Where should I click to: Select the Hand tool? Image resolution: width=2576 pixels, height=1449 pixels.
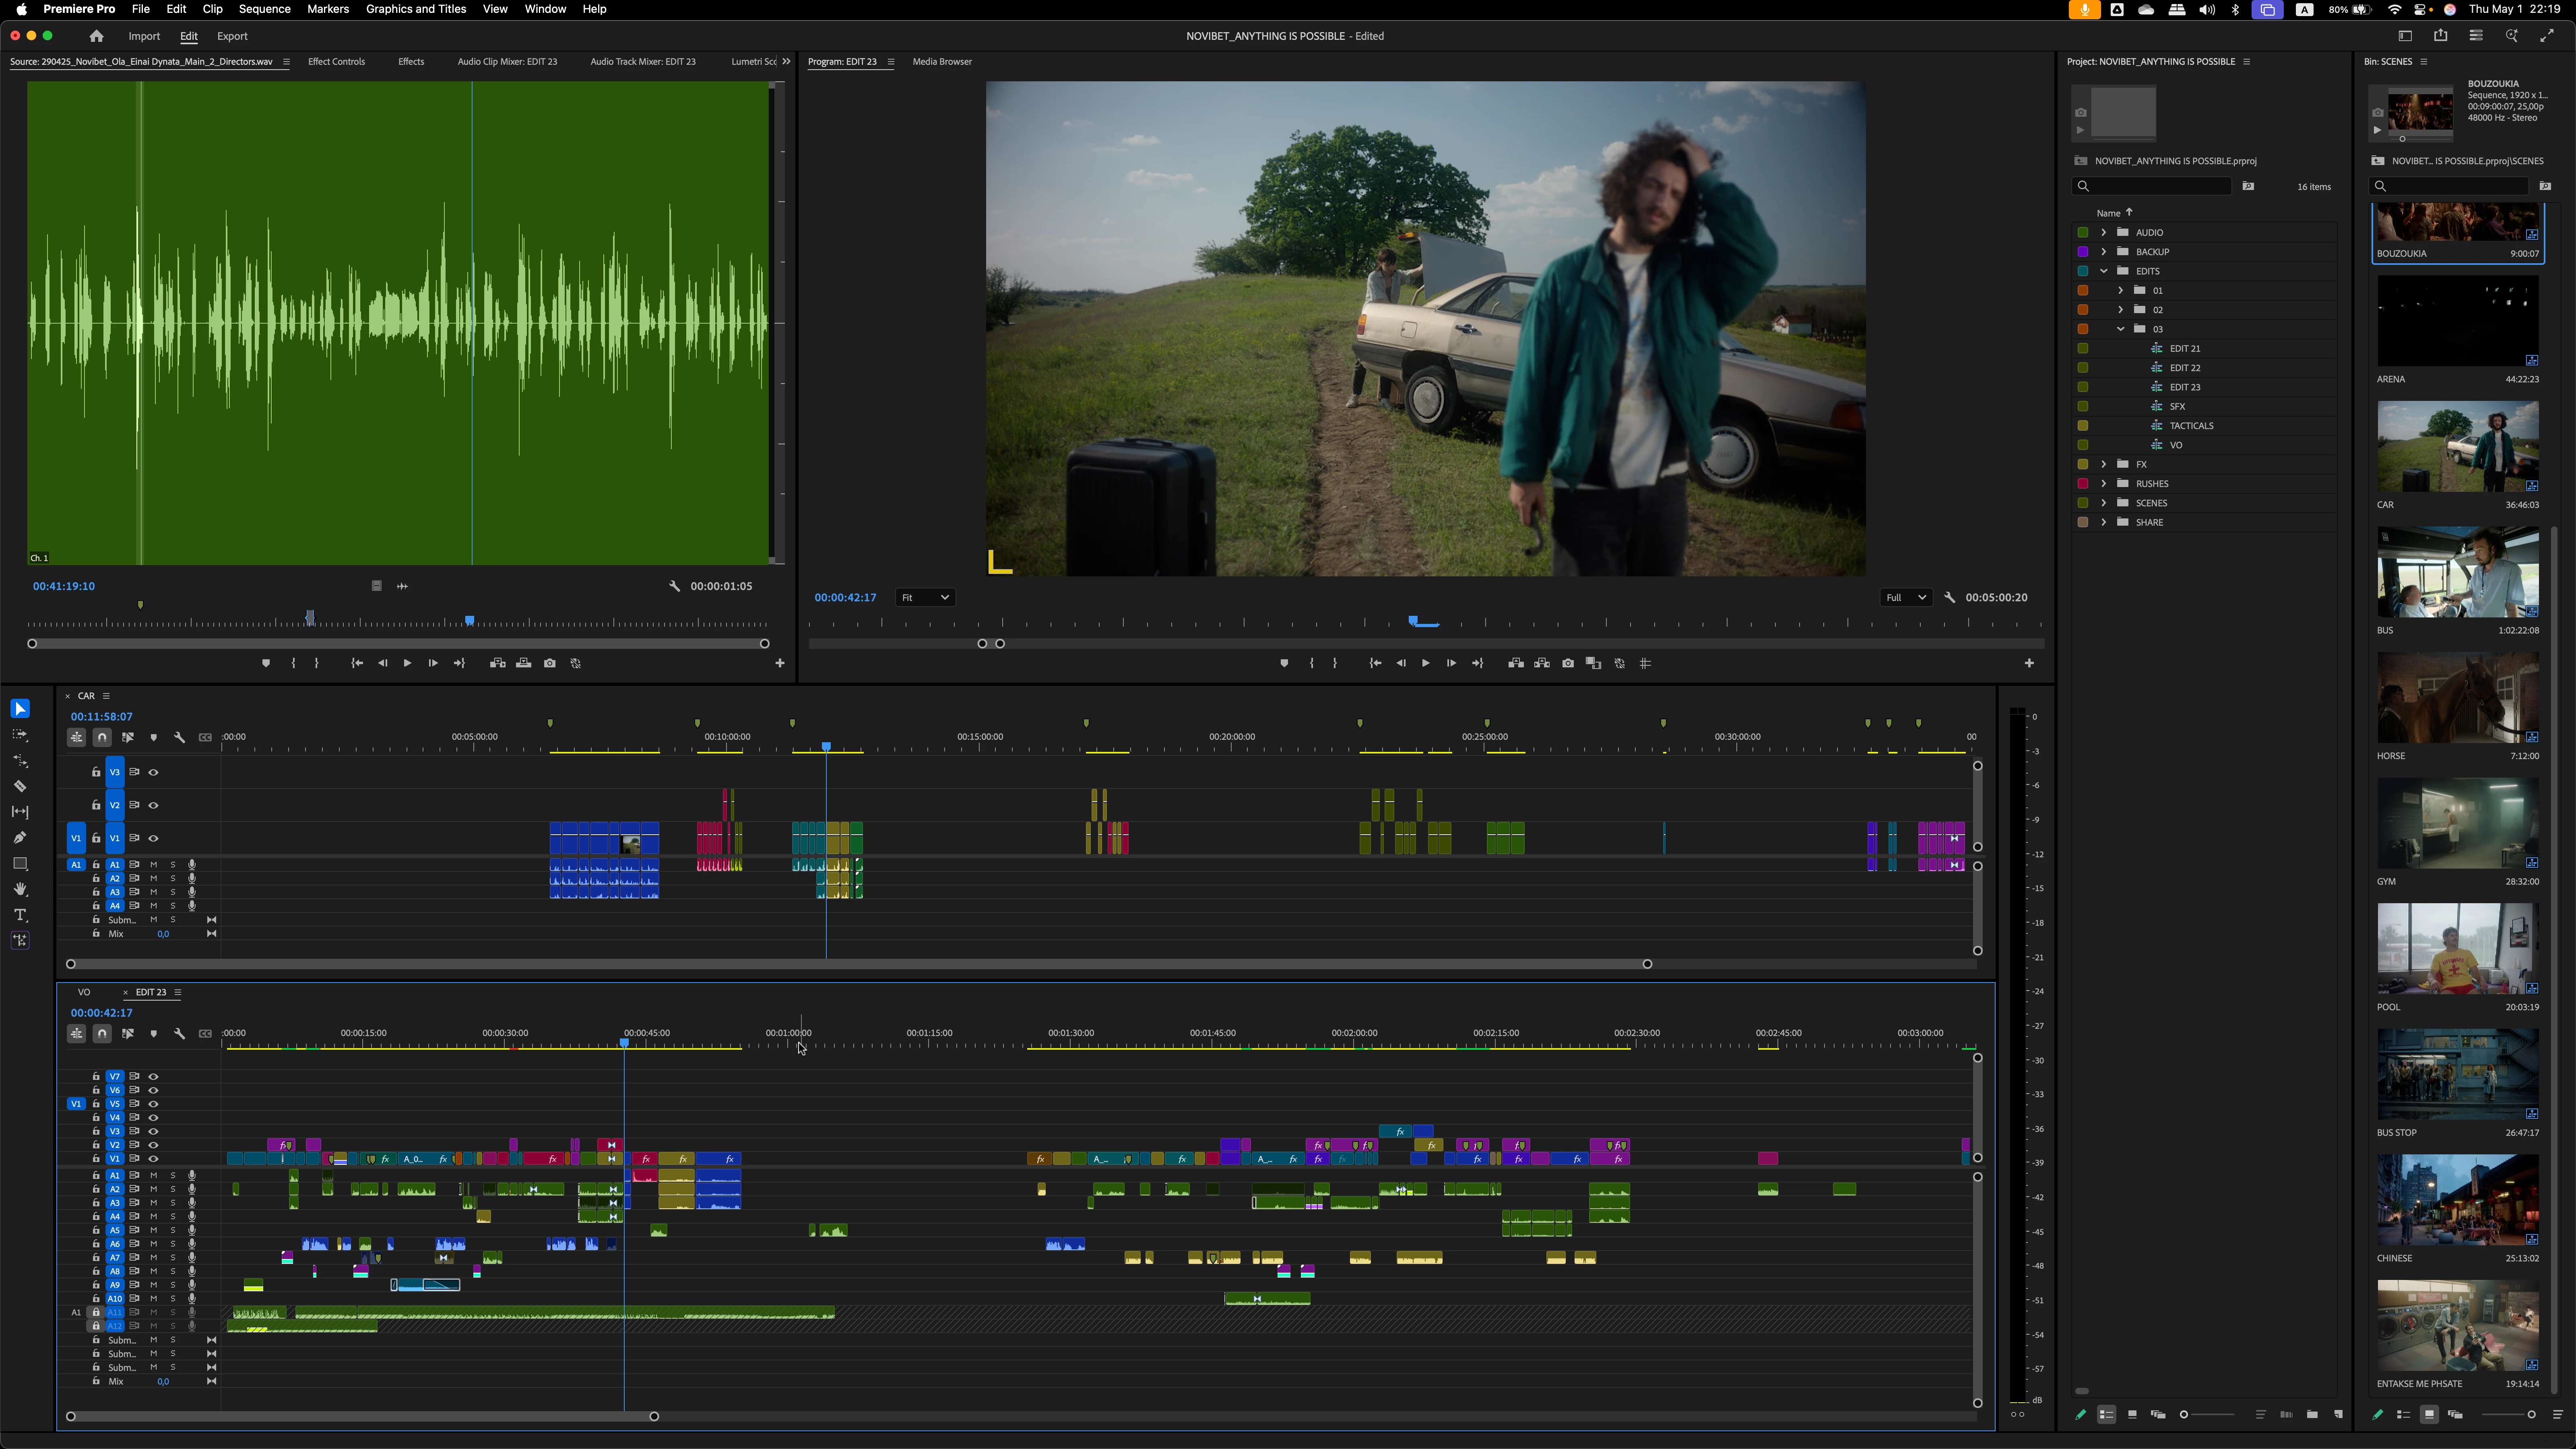[20, 889]
